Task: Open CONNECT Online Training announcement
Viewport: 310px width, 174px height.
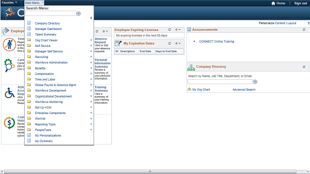Action: (217, 42)
